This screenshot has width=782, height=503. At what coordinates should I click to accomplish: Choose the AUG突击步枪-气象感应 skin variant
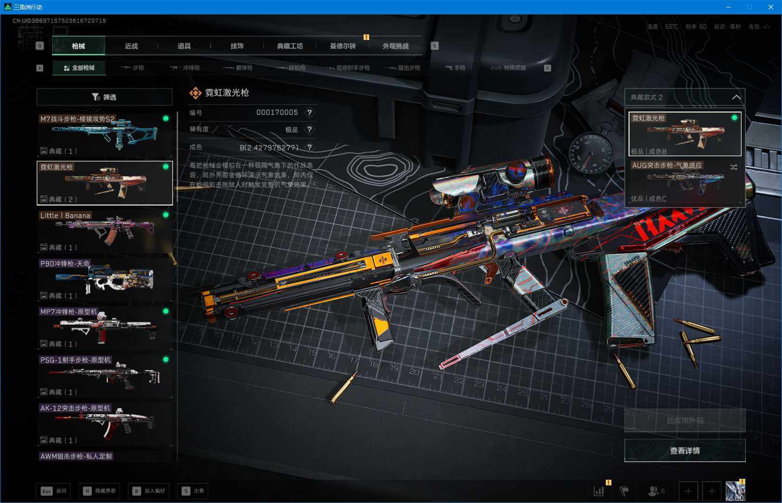[x=684, y=182]
